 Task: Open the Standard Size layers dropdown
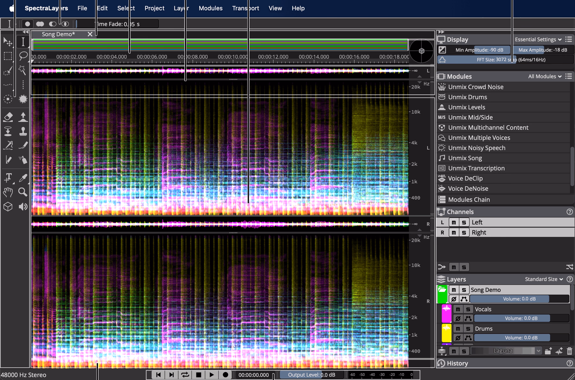click(x=544, y=279)
